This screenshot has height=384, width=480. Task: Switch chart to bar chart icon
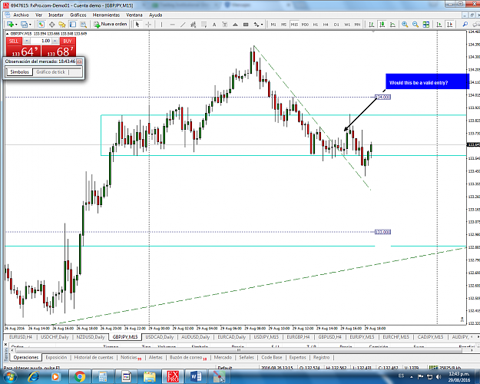pyautogui.click(x=371, y=24)
